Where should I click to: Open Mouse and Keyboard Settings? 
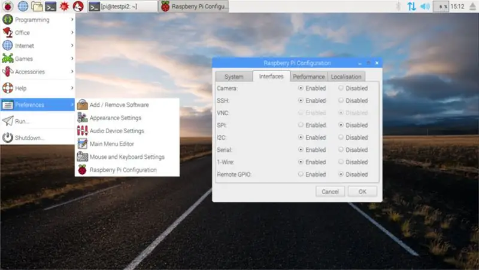click(x=127, y=157)
